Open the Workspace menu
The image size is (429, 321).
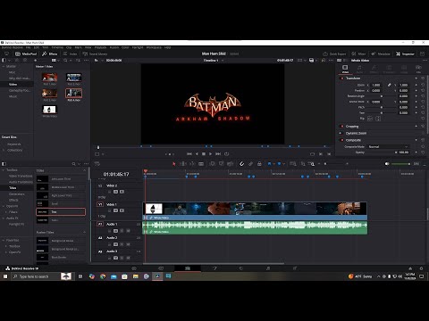pos(154,47)
